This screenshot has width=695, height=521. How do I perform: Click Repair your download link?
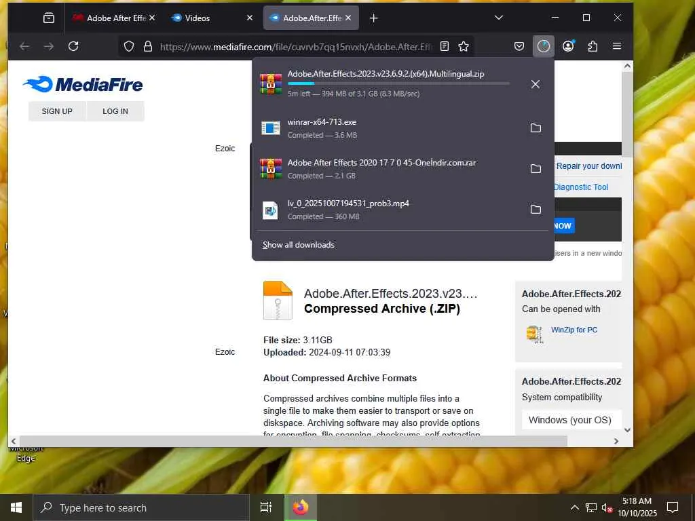tap(588, 166)
